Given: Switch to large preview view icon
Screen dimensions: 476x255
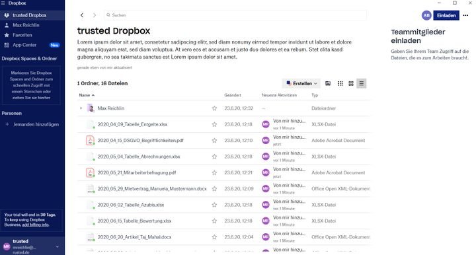Looking at the screenshot, I should [328, 83].
